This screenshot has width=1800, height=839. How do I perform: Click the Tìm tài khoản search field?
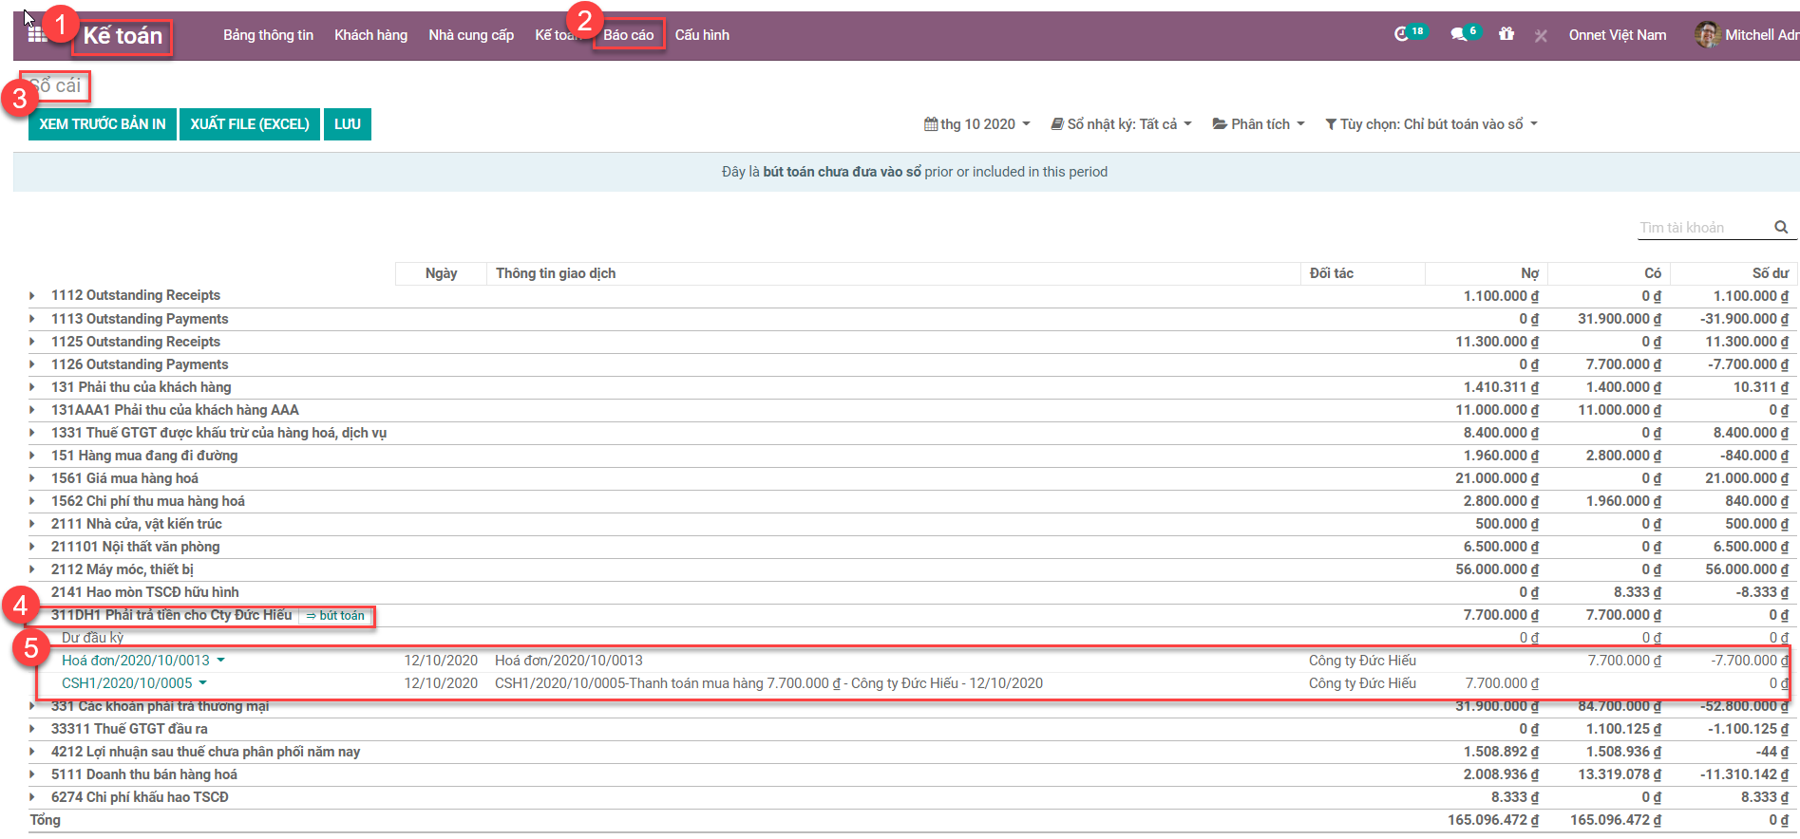coord(1702,228)
